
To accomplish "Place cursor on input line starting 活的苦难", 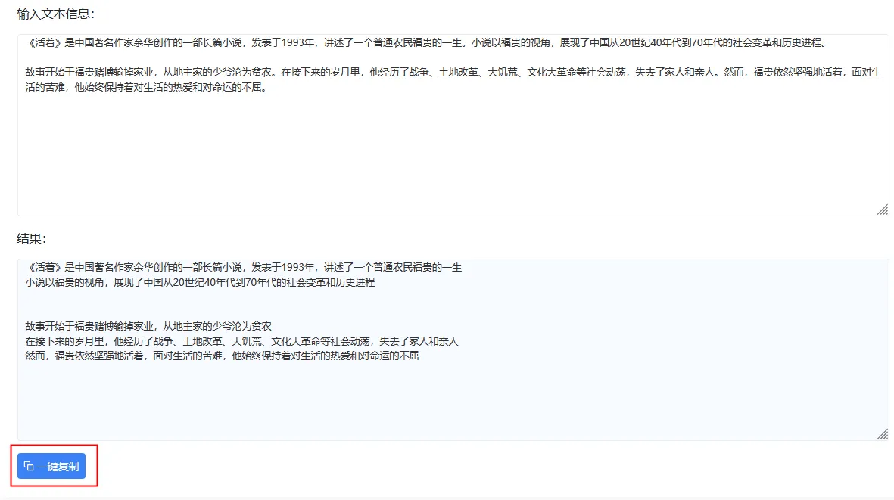I will (x=146, y=87).
